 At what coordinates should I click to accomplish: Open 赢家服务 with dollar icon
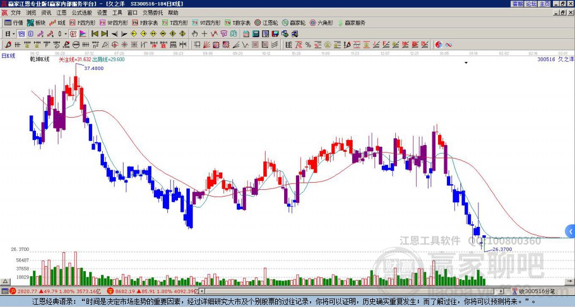[352, 22]
